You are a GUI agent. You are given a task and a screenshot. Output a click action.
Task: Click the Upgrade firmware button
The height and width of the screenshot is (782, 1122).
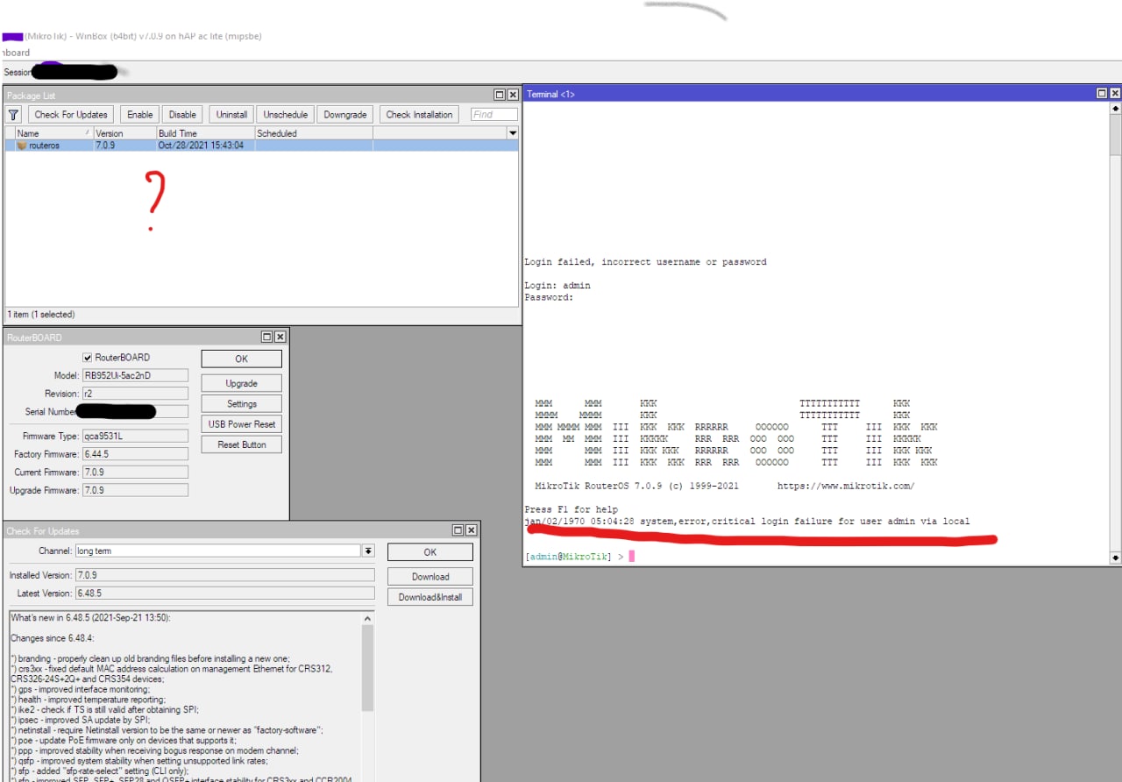[241, 383]
